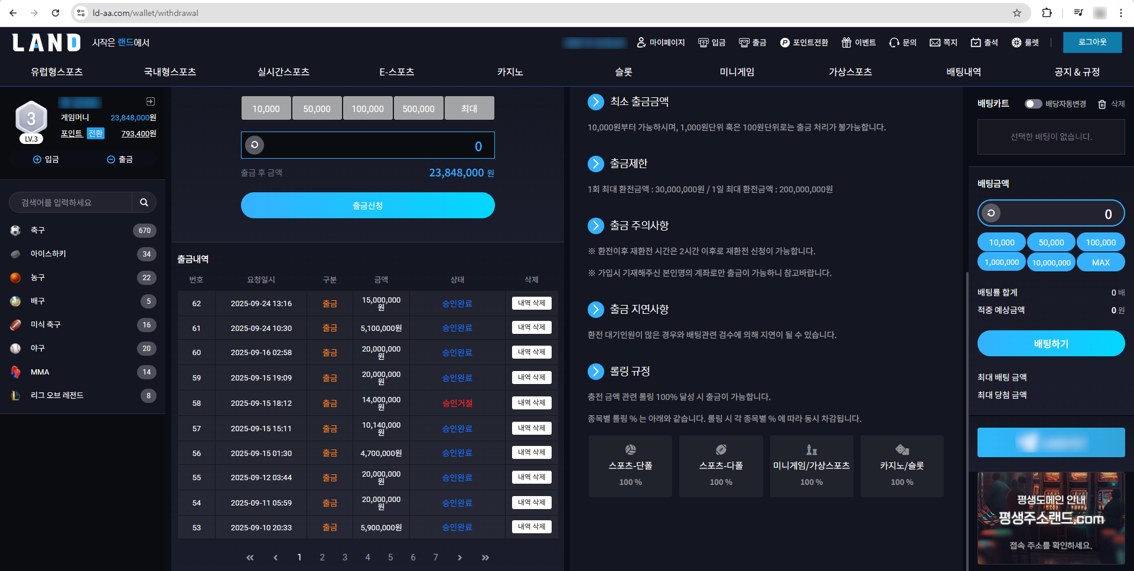Open 출금 in the top header bar
Viewport: 1134px width, 571px height.
pyautogui.click(x=752, y=42)
